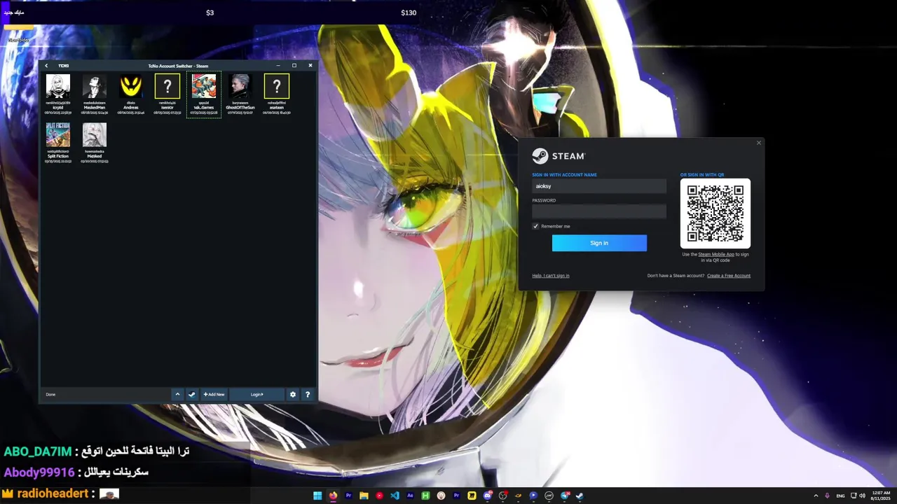Select the GhostOfTheSun account avatar
The height and width of the screenshot is (504, 897).
(x=240, y=87)
